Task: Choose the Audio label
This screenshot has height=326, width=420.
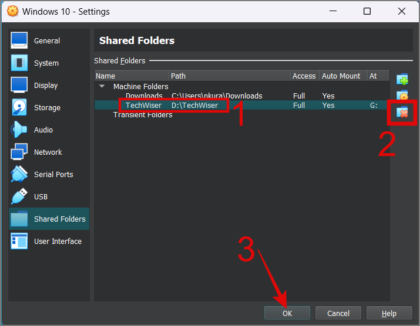Action: click(43, 130)
